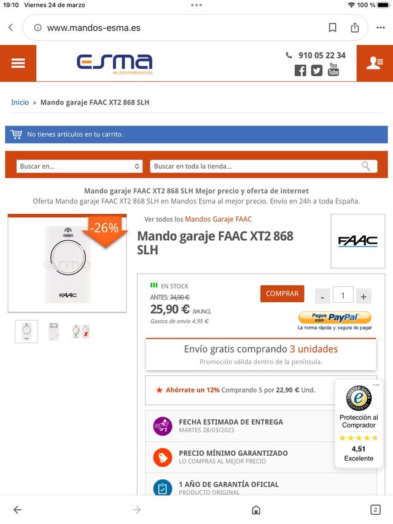Image resolution: width=393 pixels, height=524 pixels.
Task: Expand the Trusted Shops badge options dots
Action: point(376,385)
